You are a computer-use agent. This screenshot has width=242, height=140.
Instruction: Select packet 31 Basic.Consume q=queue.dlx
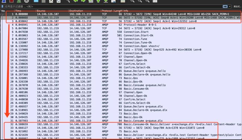click(x=121, y=121)
